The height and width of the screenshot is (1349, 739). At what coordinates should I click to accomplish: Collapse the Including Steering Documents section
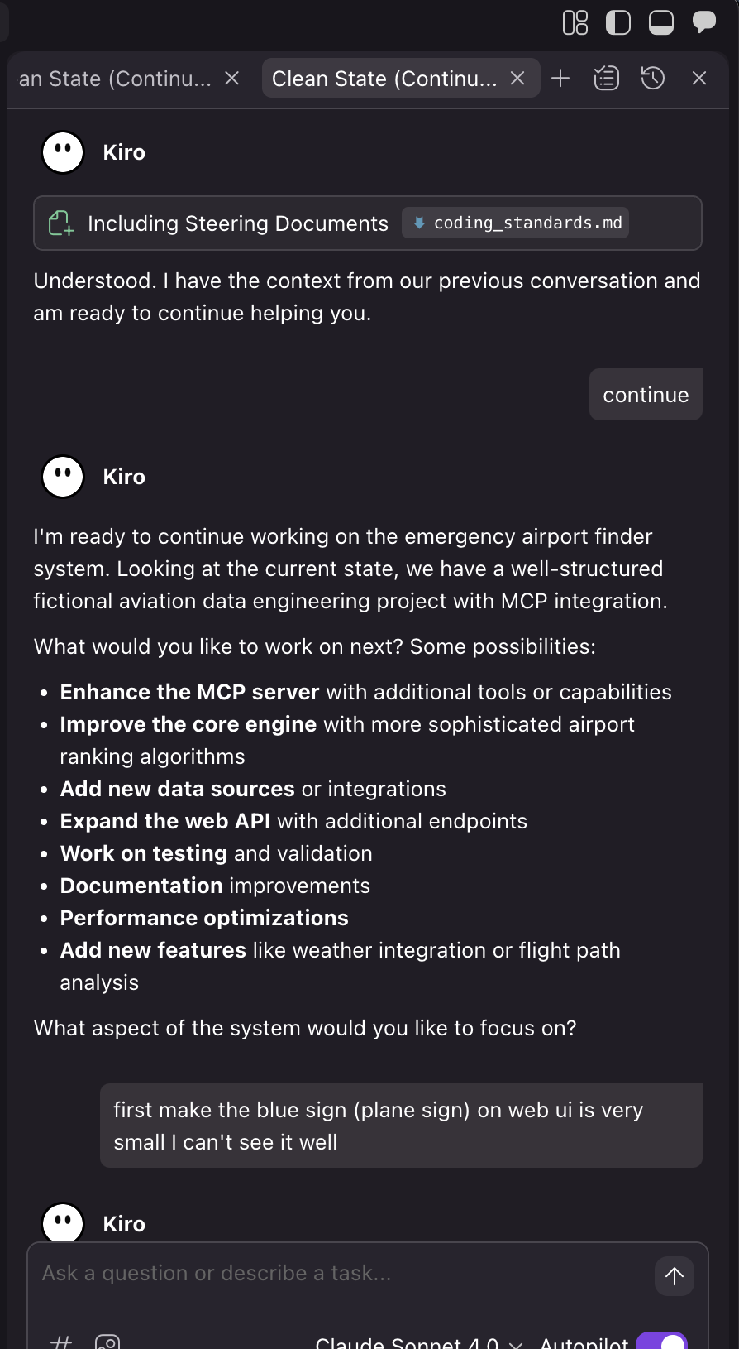pyautogui.click(x=237, y=223)
